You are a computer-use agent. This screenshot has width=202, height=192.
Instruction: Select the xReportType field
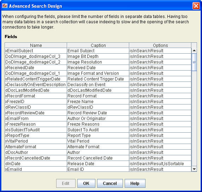(36, 136)
